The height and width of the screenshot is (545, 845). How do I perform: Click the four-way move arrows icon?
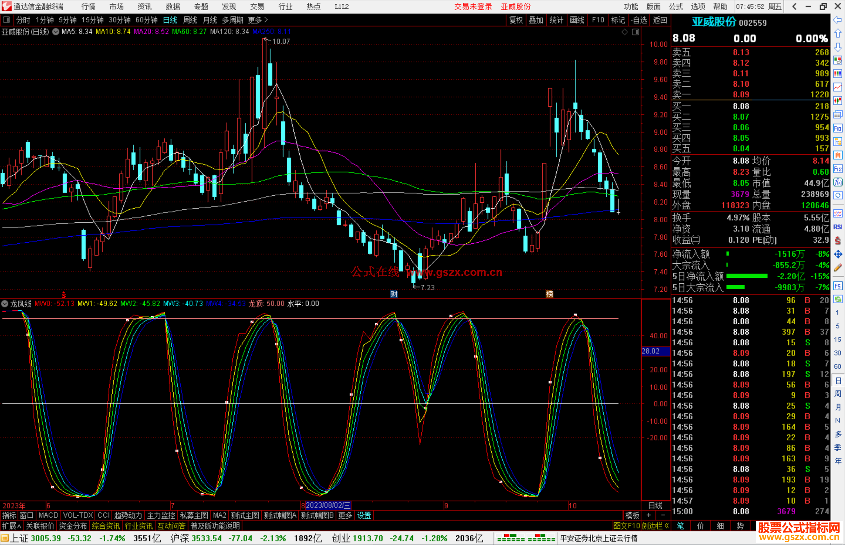[838, 254]
